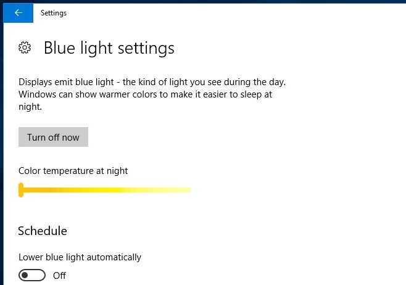The height and width of the screenshot is (285, 406).
Task: Click the word night in the description
Action: click(30, 107)
